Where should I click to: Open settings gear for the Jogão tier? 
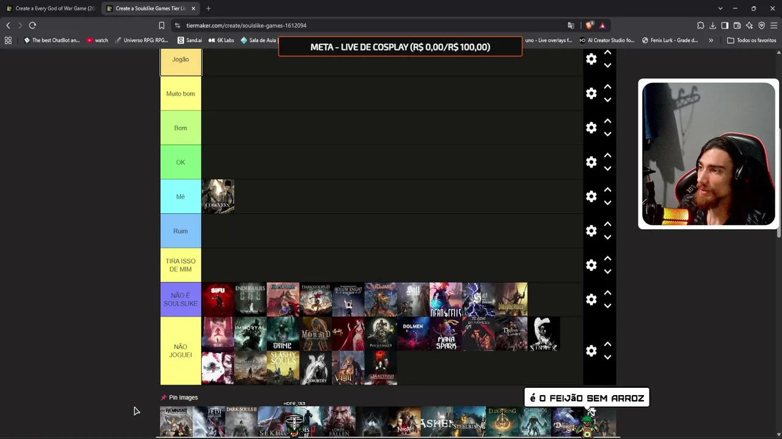(591, 59)
